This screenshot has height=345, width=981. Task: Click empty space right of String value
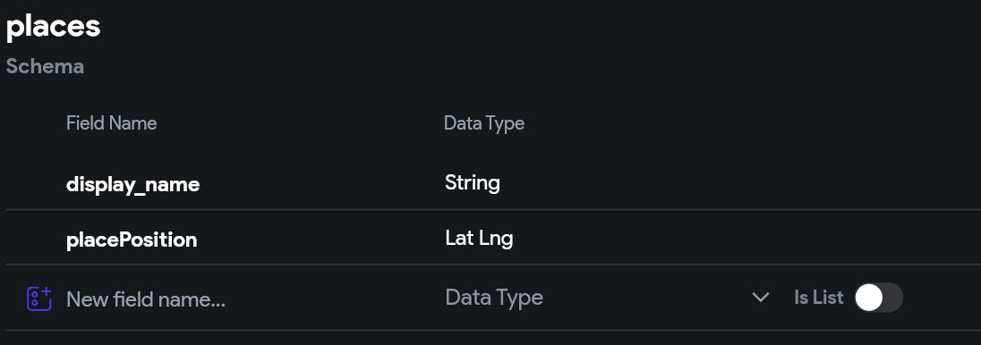738,183
